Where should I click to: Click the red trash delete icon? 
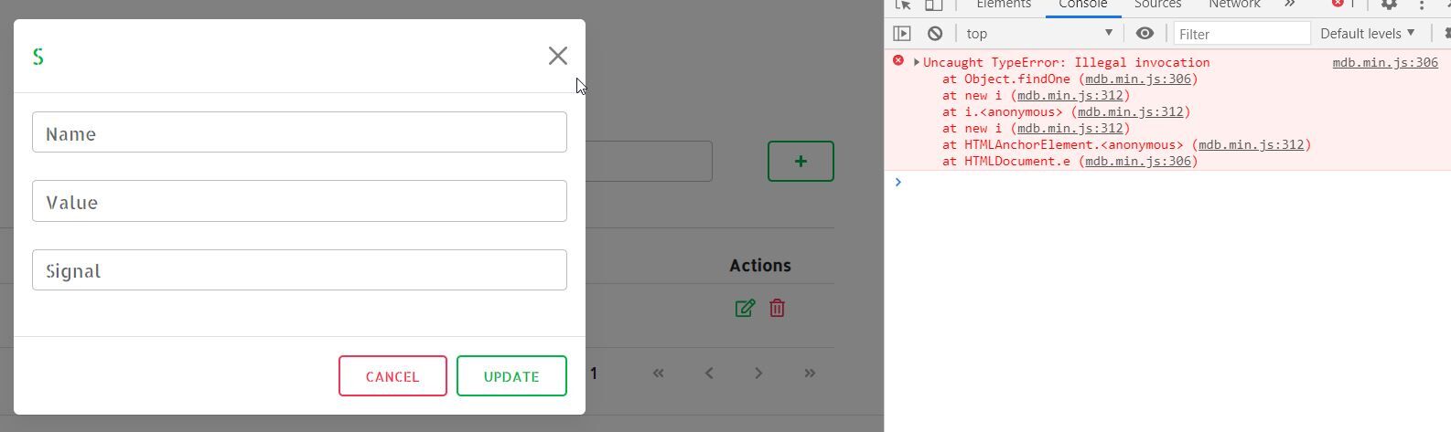tap(777, 308)
